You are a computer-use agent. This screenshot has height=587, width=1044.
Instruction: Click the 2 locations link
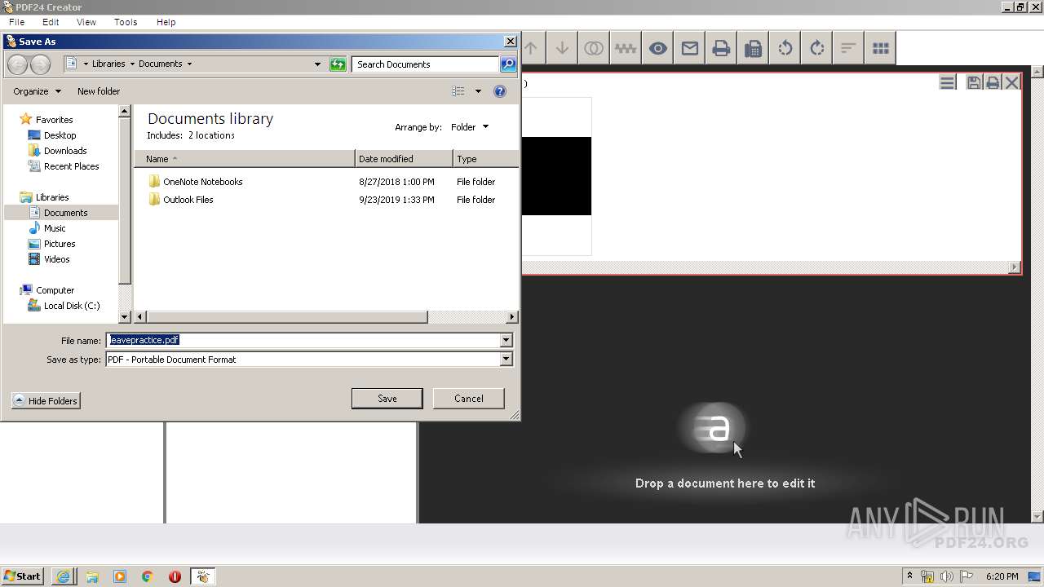coord(211,135)
